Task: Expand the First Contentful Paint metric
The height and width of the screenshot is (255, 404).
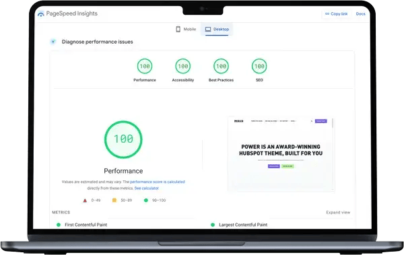Action: 86,225
